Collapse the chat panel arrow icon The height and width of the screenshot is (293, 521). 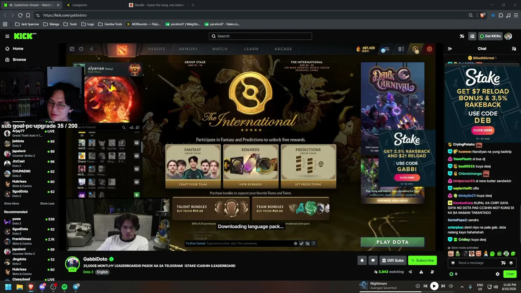coord(450,48)
